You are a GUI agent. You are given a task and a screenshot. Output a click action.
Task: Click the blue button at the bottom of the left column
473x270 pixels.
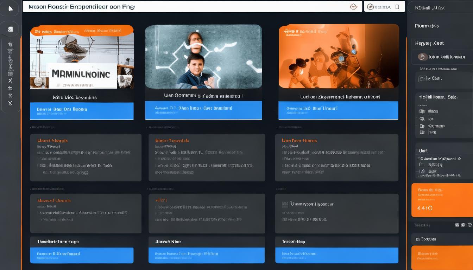click(x=82, y=255)
